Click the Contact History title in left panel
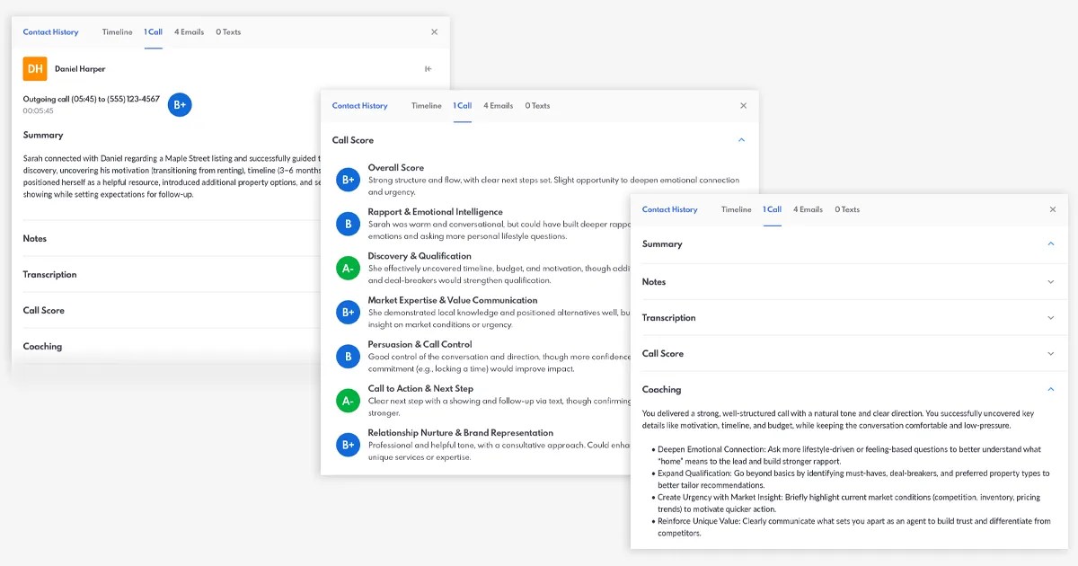Screen dimensions: 1078x566 (x=50, y=31)
